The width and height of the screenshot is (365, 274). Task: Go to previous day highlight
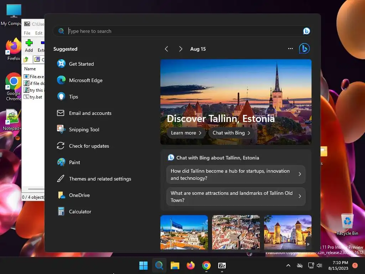[166, 49]
